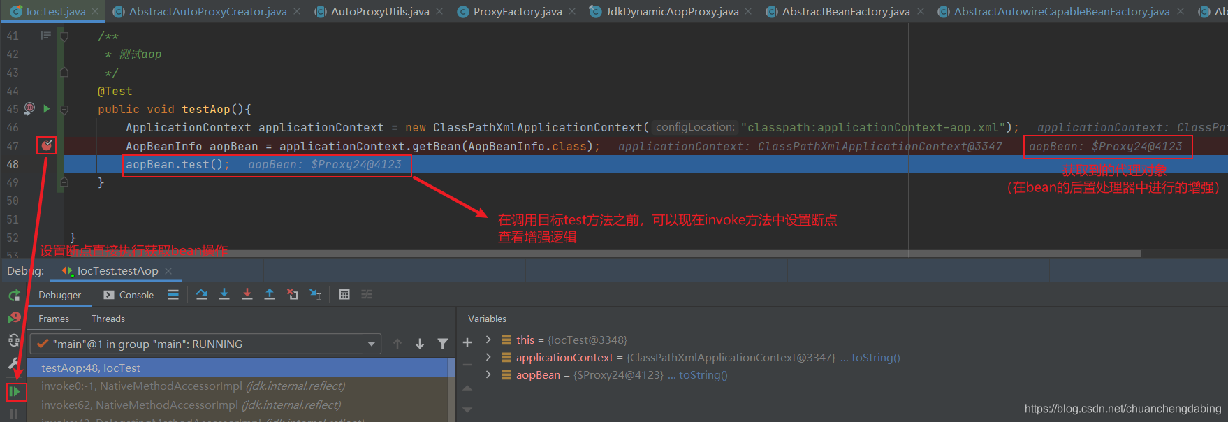Image resolution: width=1228 pixels, height=422 pixels.
Task: Click the gutter structure icon at line 41
Action: tap(45, 36)
